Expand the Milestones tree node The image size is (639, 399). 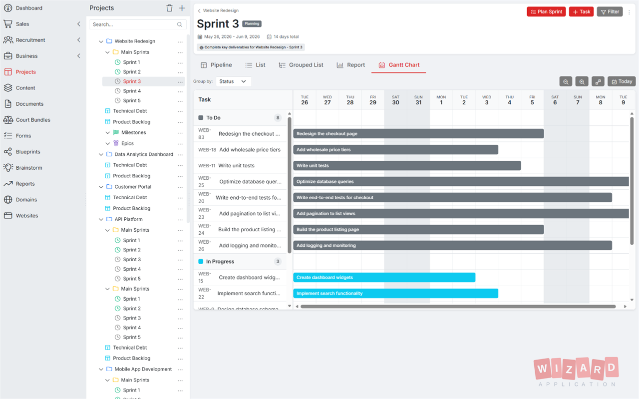[x=108, y=133]
